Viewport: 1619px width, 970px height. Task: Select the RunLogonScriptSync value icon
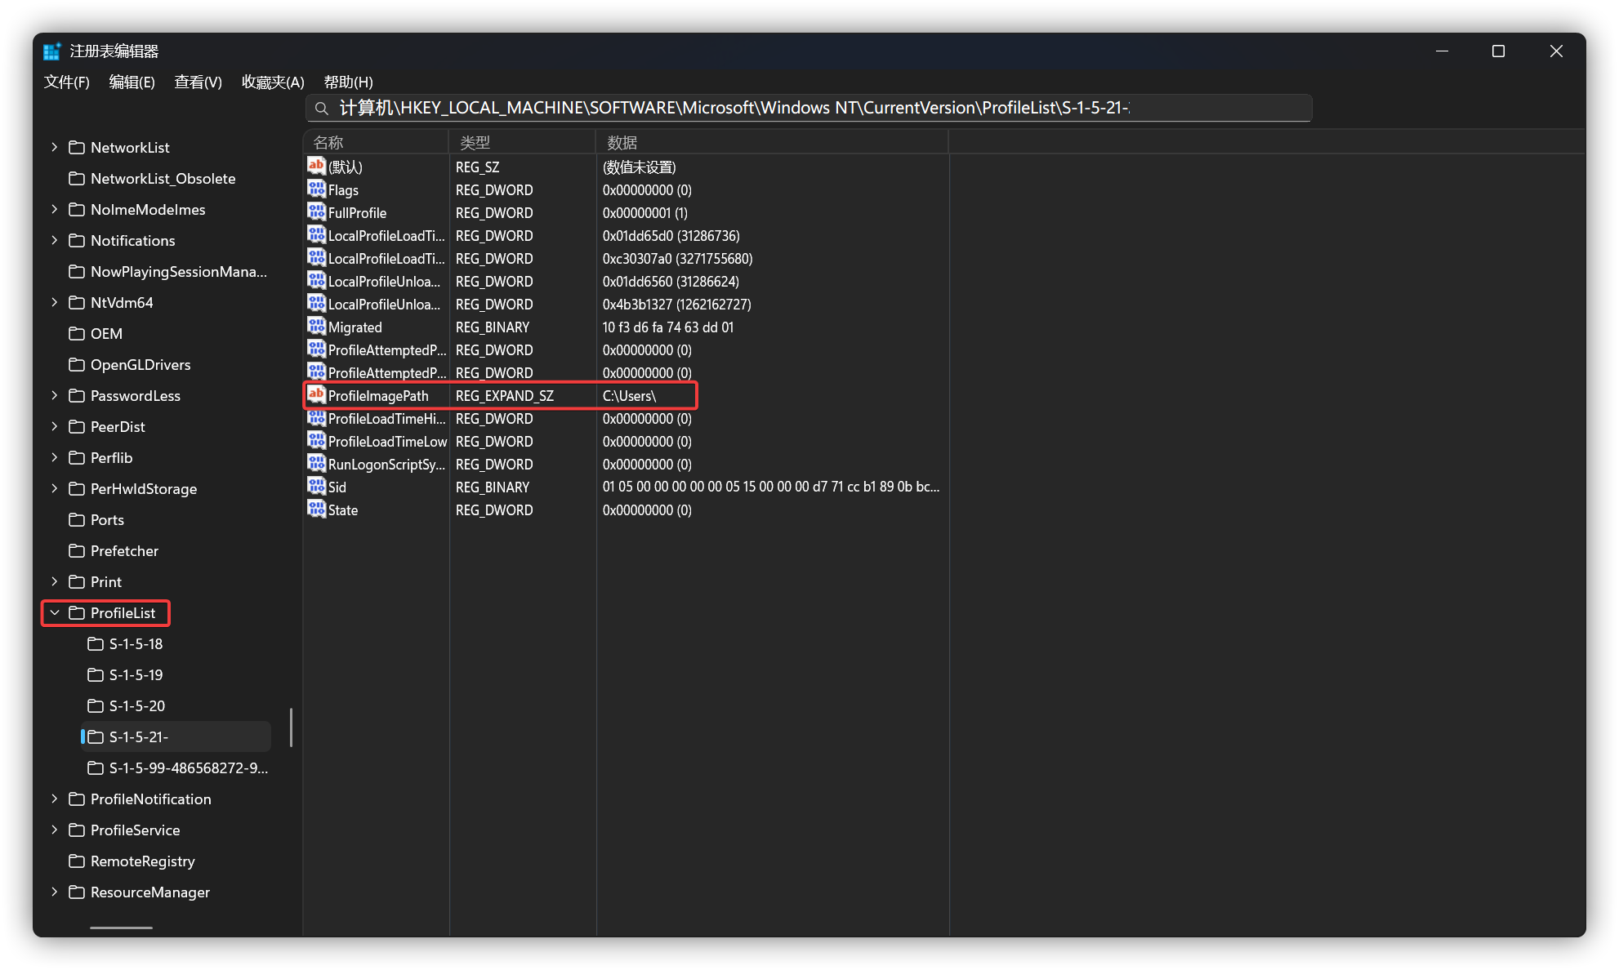click(x=316, y=463)
